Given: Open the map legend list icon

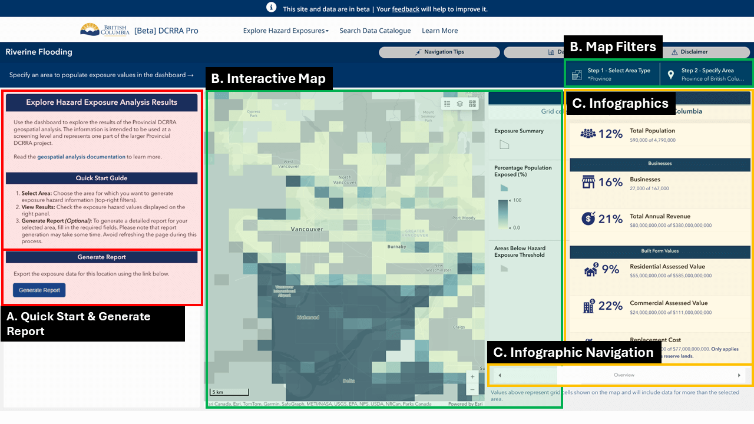Looking at the screenshot, I should (447, 104).
